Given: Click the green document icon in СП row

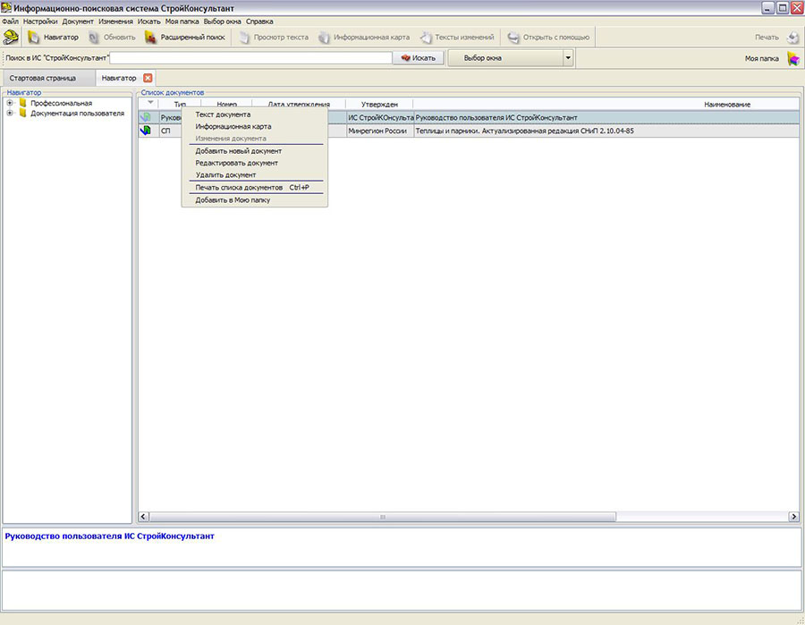Looking at the screenshot, I should click(145, 131).
